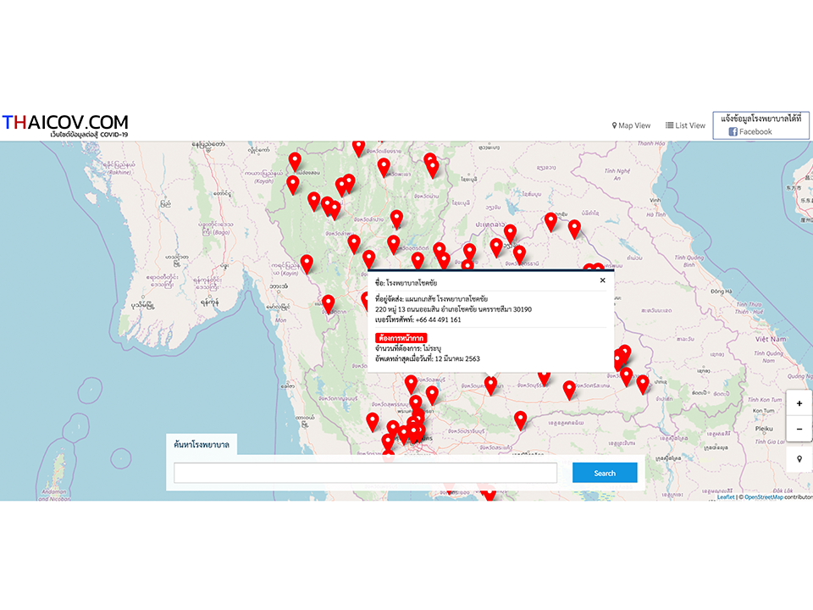The image size is (813, 610).
Task: Focus the hospital search text field
Action: click(365, 473)
